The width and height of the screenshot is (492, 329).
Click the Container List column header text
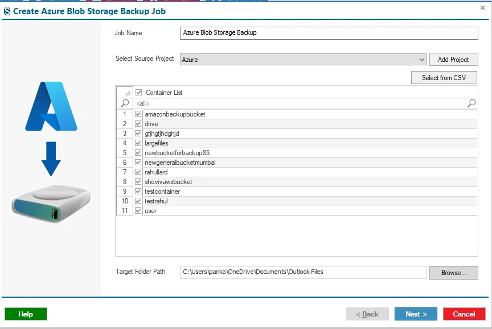coord(164,93)
